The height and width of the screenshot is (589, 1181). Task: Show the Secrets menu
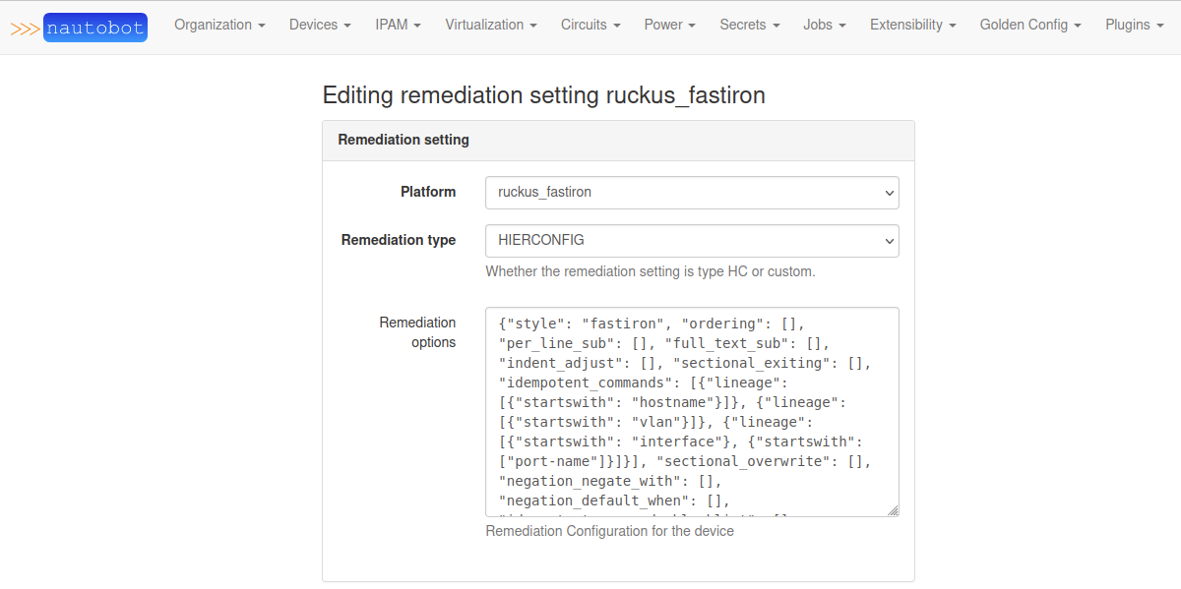749,25
